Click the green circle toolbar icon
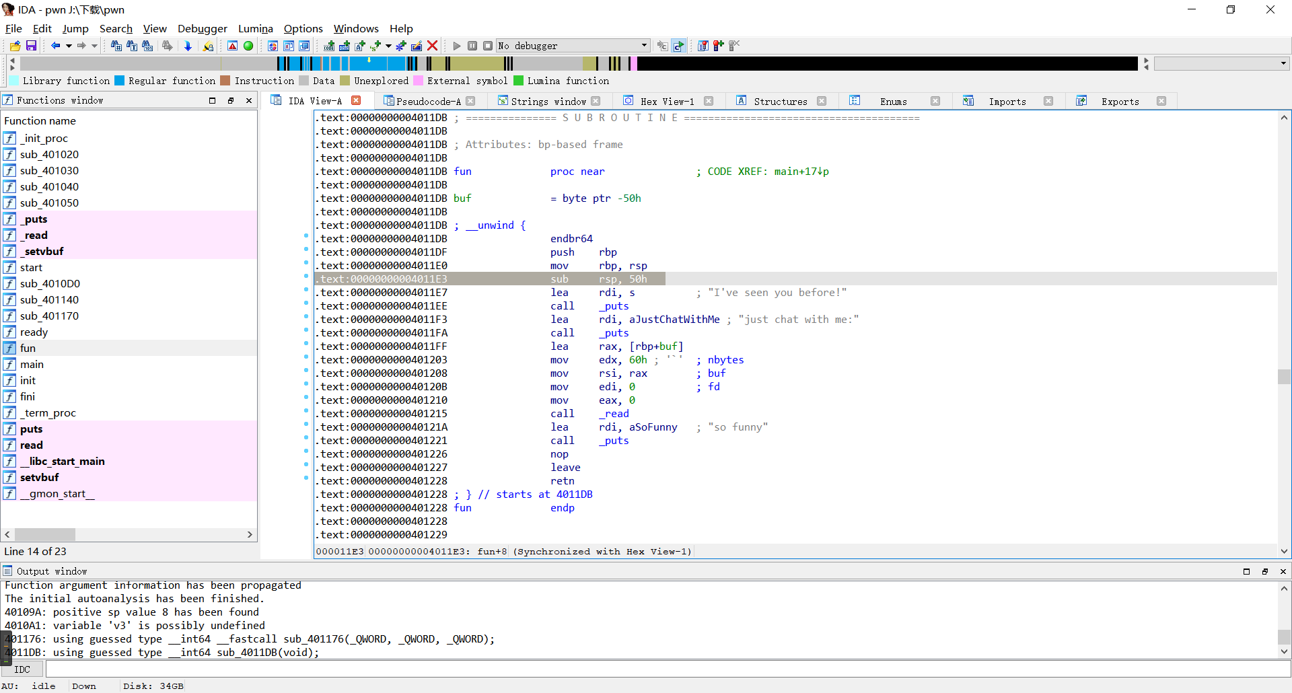This screenshot has width=1292, height=693. click(248, 46)
